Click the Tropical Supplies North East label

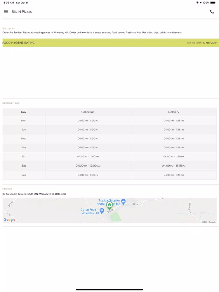pyautogui.click(x=108, y=202)
